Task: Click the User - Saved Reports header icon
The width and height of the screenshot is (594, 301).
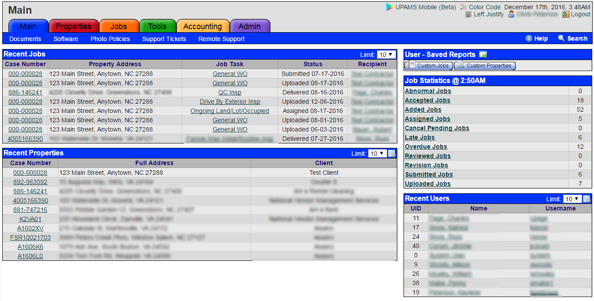Action: click(483, 55)
